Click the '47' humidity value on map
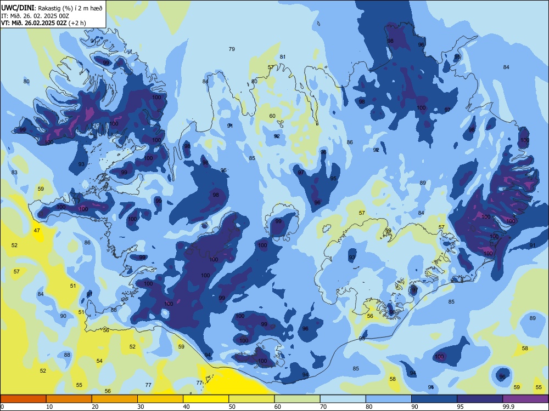Viewport: 549px width, 411px height. pyautogui.click(x=37, y=230)
